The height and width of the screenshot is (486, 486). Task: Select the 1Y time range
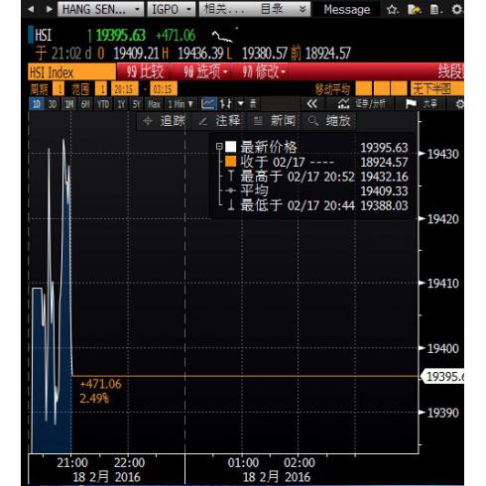point(121,104)
